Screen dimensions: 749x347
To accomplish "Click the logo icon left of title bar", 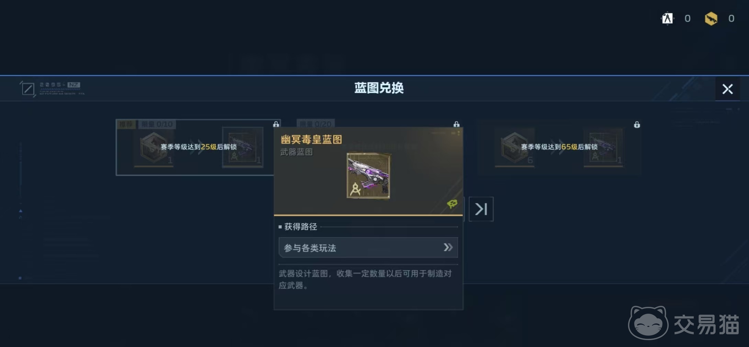I will 28,89.
